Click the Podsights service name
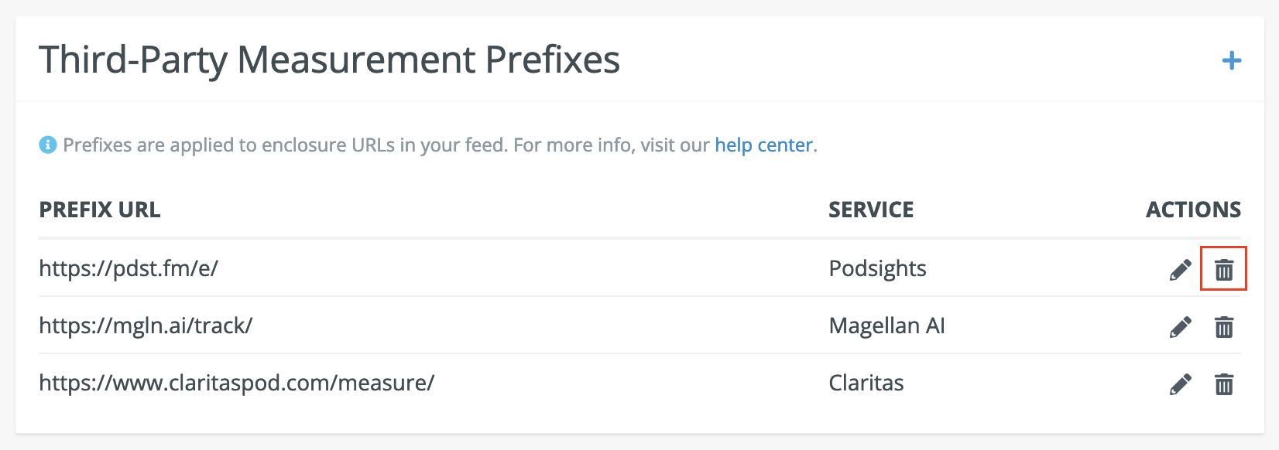Image resolution: width=1279 pixels, height=450 pixels. click(x=877, y=268)
